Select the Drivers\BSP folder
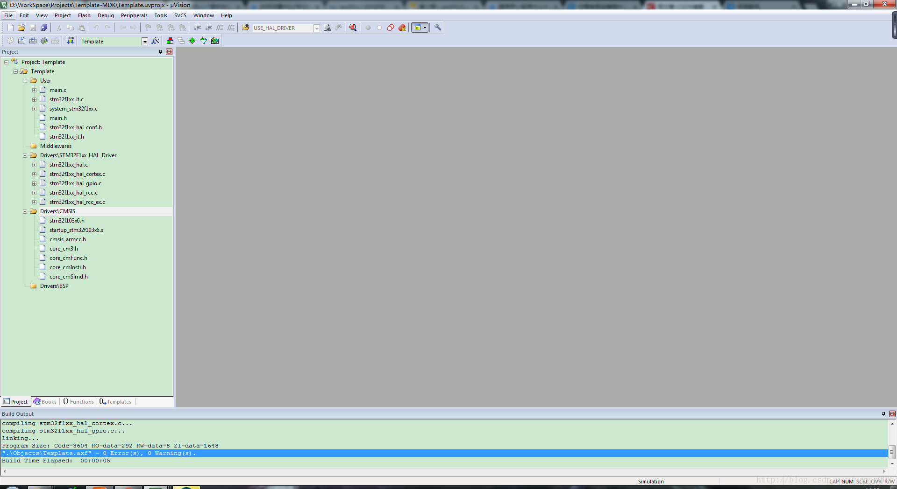Viewport: 897px width, 489px height. coord(54,286)
